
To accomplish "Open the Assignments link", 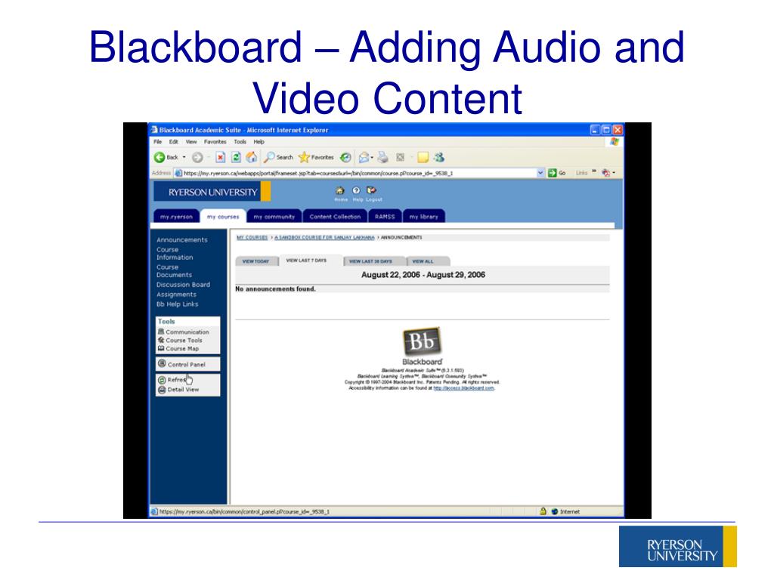I will [176, 295].
